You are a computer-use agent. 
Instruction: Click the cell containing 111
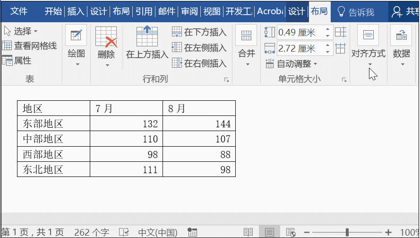[126, 169]
